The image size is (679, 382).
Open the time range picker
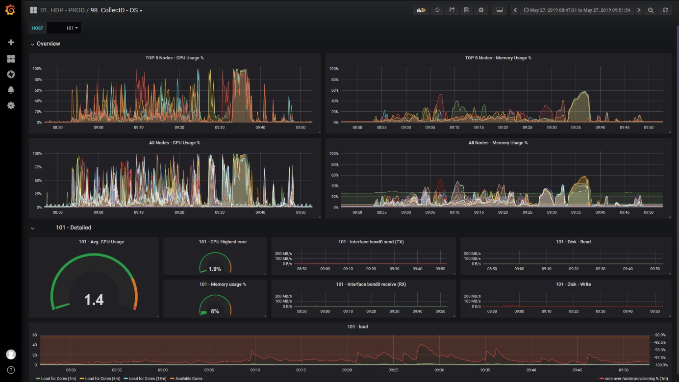[577, 10]
